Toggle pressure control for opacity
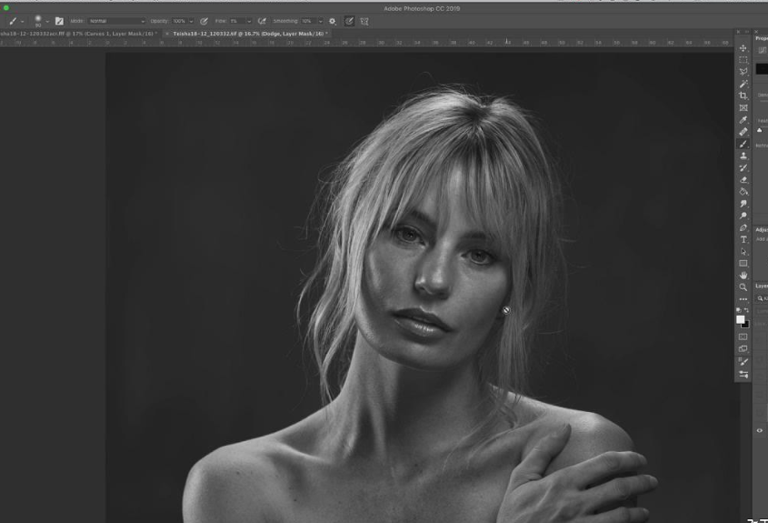The width and height of the screenshot is (768, 523). coord(204,20)
